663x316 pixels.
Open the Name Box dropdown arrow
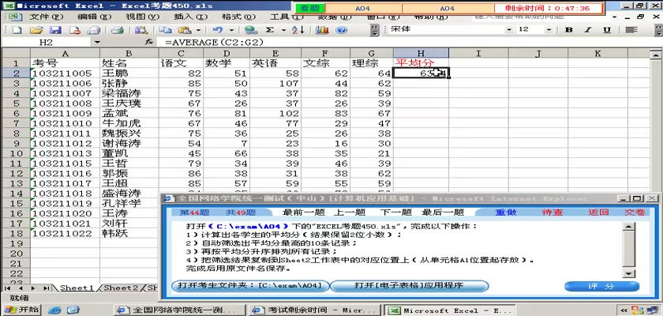[x=97, y=43]
